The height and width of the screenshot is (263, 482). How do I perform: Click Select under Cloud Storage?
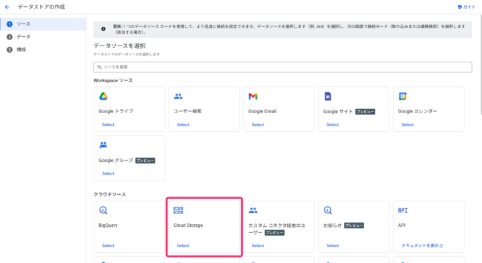point(183,246)
